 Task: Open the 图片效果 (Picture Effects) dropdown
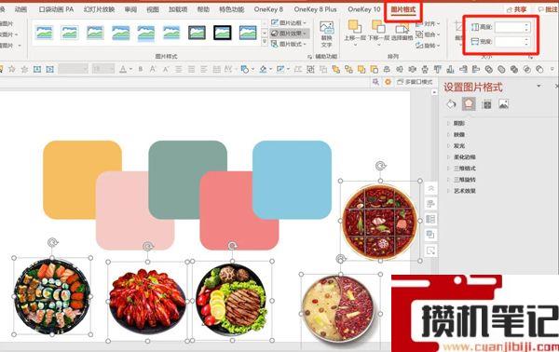tap(290, 34)
